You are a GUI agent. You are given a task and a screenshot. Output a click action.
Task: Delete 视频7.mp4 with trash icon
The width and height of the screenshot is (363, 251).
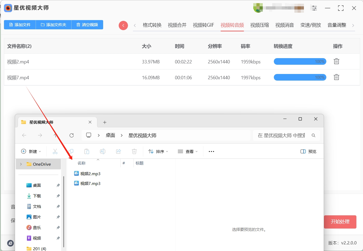(336, 77)
